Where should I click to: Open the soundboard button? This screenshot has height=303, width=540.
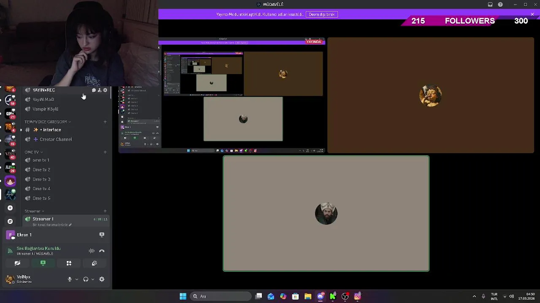point(94,263)
